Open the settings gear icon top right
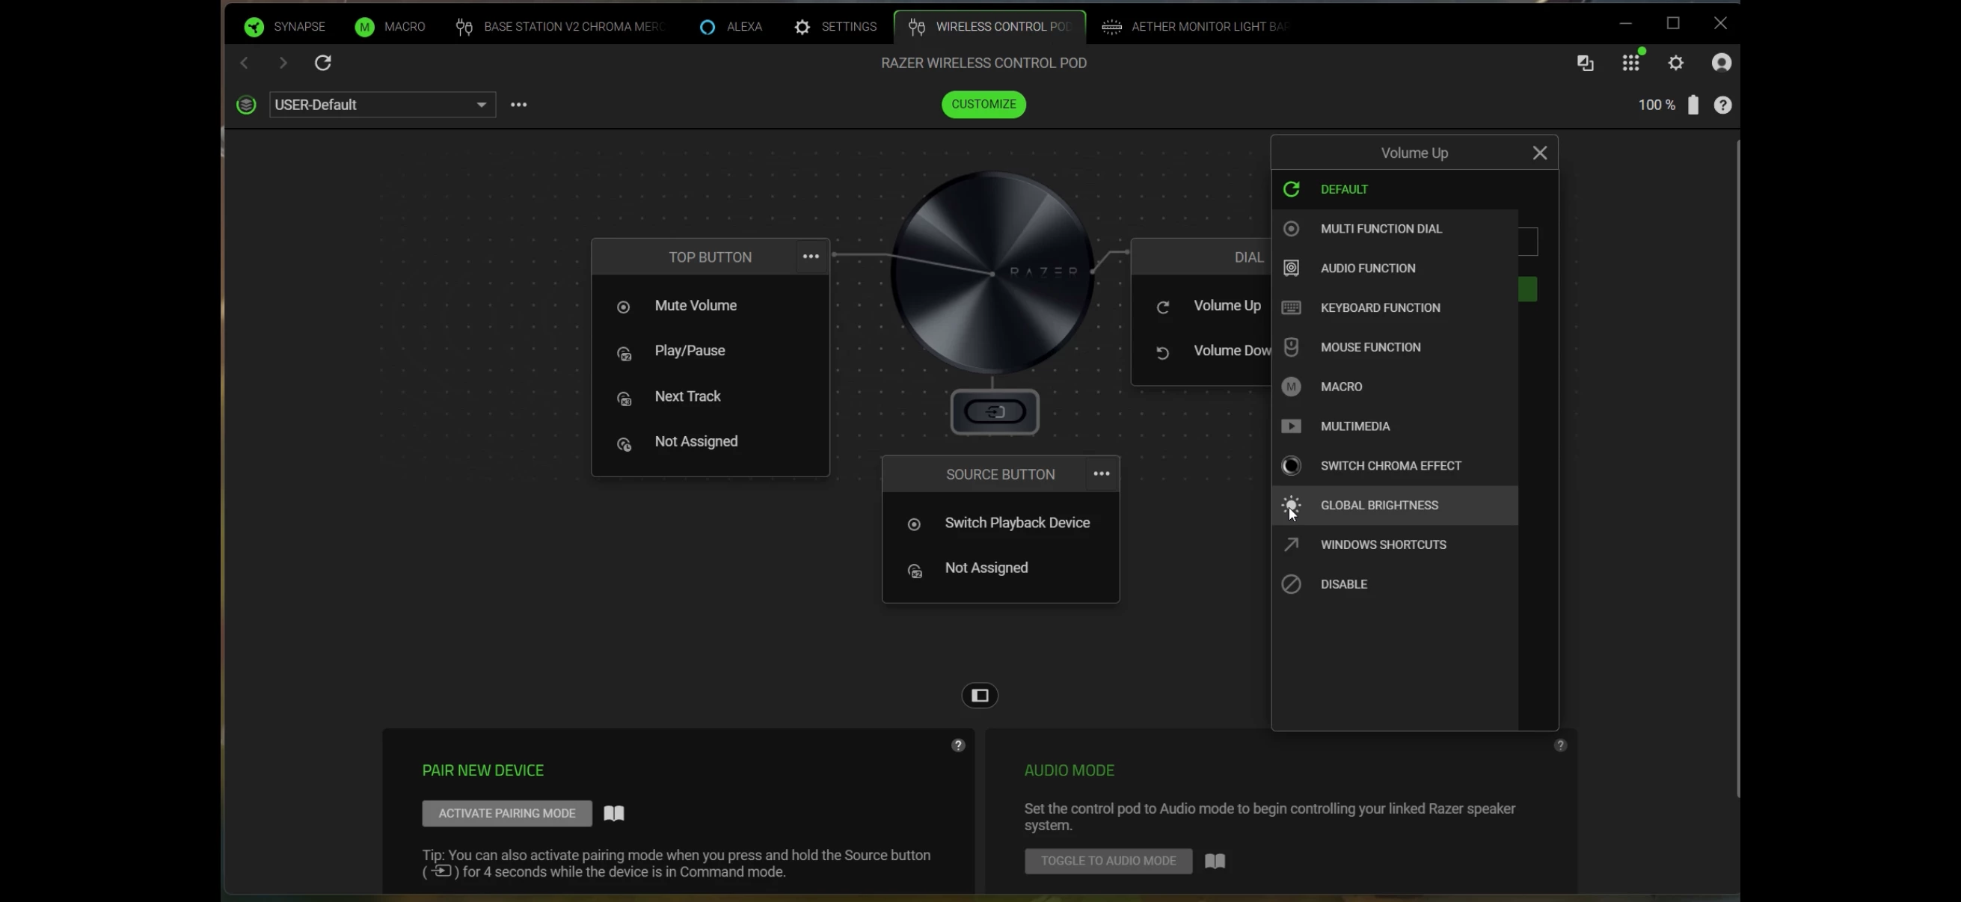This screenshot has height=902, width=1961. click(x=1676, y=62)
